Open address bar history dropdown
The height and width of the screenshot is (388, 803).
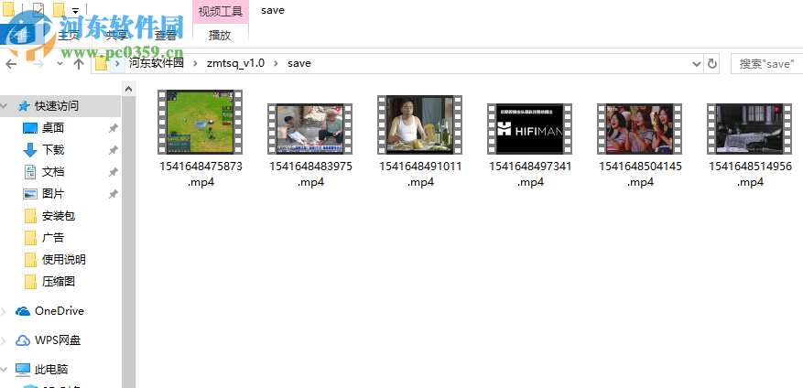[x=697, y=63]
